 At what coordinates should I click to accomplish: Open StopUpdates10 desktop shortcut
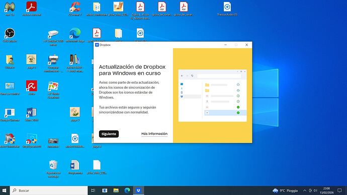pyautogui.click(x=31, y=141)
